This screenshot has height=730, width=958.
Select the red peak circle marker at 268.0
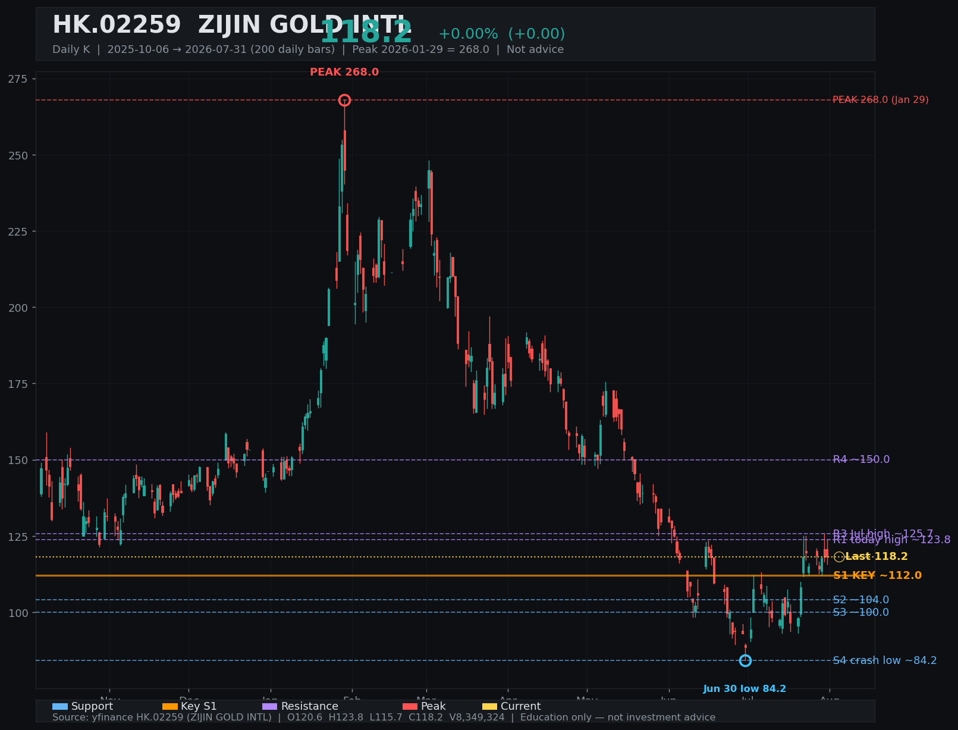coord(344,100)
